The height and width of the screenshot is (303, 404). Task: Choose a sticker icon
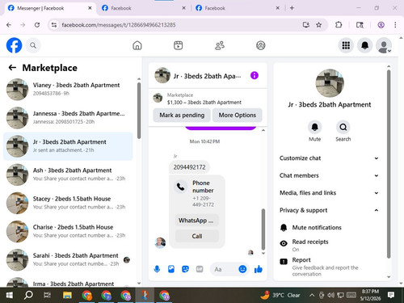[x=185, y=269]
